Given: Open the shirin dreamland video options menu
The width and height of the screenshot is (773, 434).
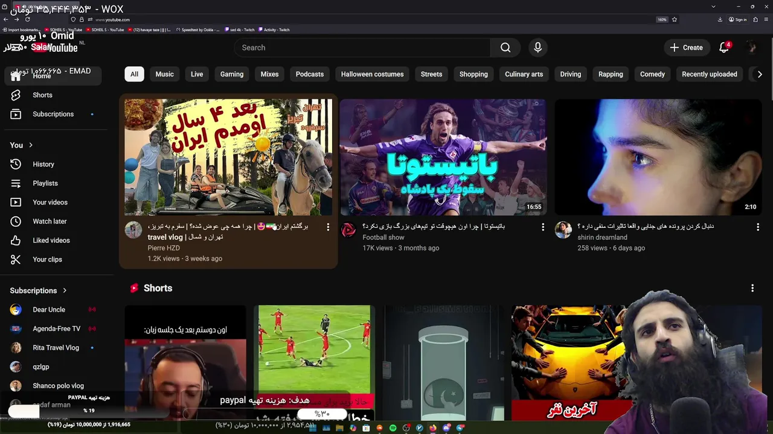Looking at the screenshot, I should pos(758,227).
